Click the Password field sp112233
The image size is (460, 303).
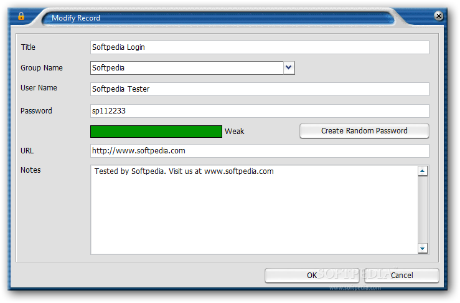[x=260, y=111]
